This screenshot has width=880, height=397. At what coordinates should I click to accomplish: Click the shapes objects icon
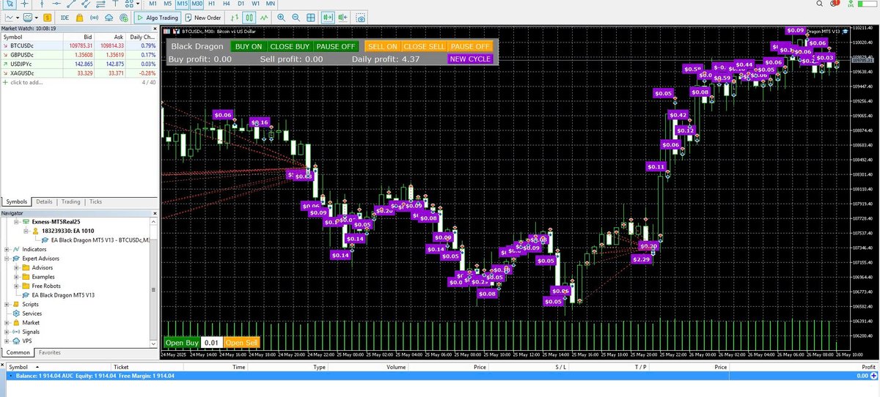click(x=128, y=4)
